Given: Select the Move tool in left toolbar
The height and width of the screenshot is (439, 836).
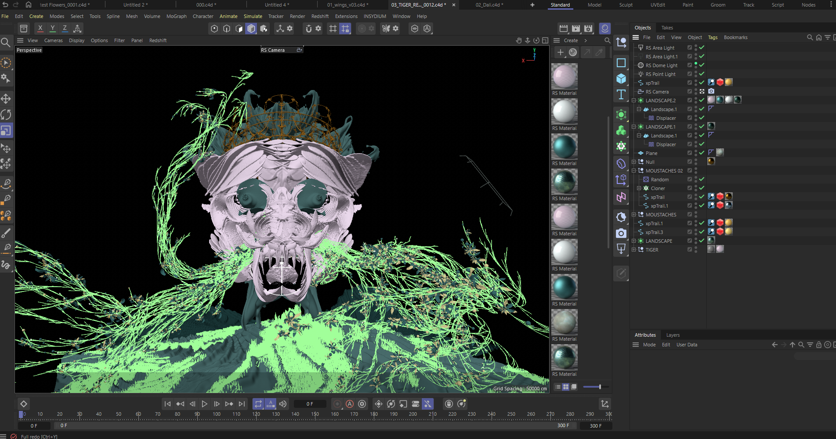Looking at the screenshot, I should click(6, 98).
